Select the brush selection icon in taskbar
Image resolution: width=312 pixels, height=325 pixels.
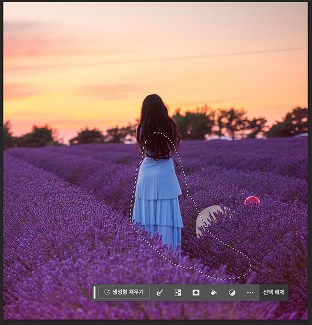159,293
